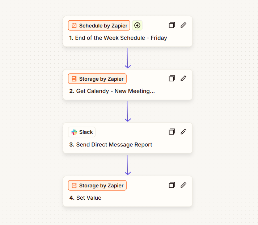Click the arrow between steps 1 and 2

coord(128,58)
